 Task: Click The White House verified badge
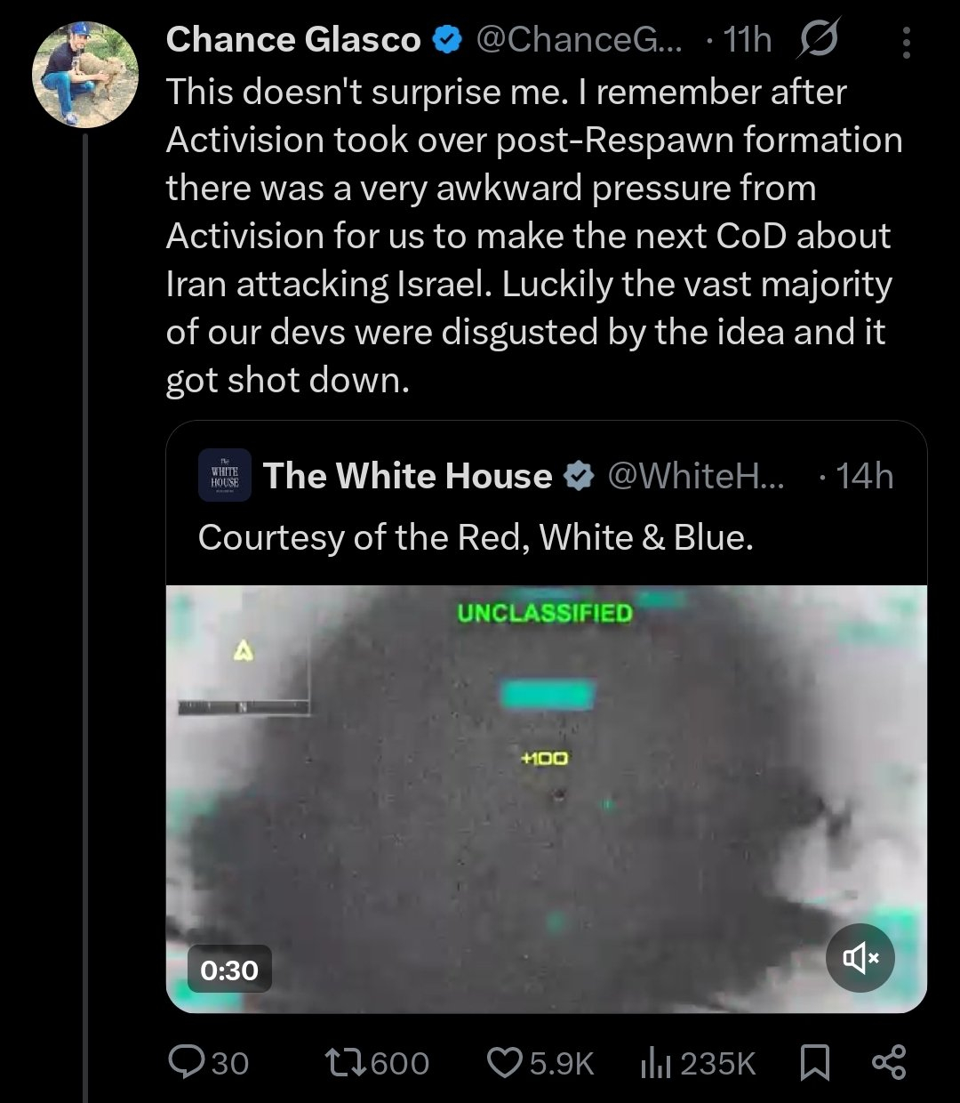579,477
